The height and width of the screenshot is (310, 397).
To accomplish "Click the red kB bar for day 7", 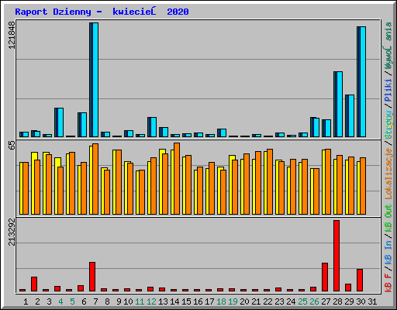I will coord(92,277).
